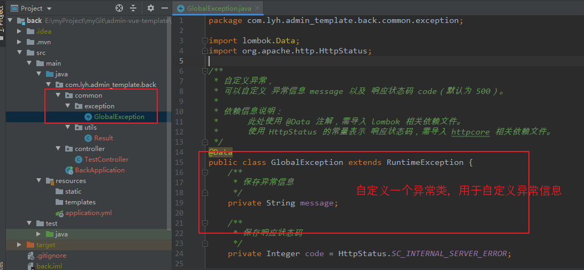Select GlobalException class in tree
This screenshot has height=270, width=584.
[x=119, y=117]
